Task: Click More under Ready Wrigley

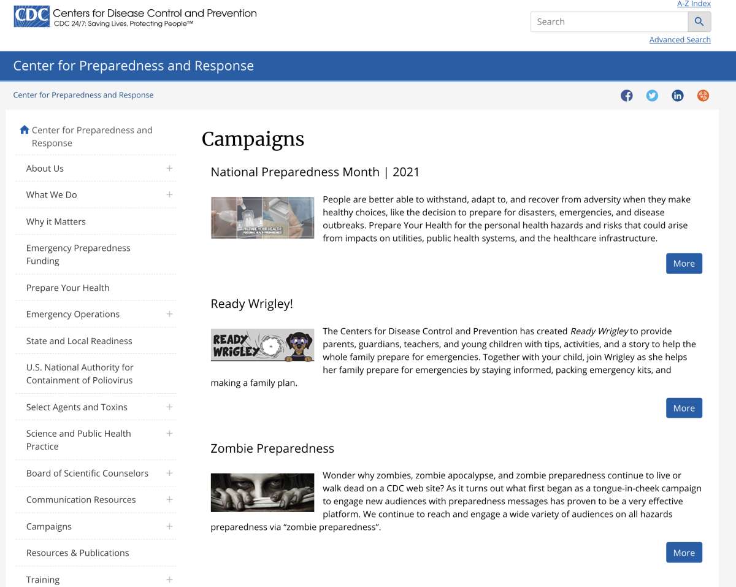Action: (x=684, y=408)
